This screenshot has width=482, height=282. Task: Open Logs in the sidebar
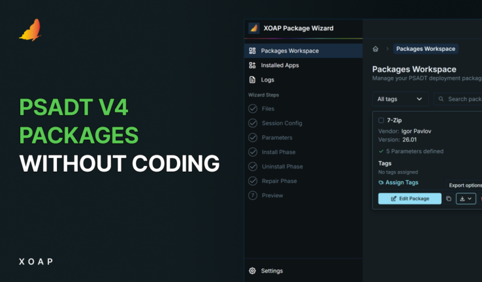click(303, 80)
